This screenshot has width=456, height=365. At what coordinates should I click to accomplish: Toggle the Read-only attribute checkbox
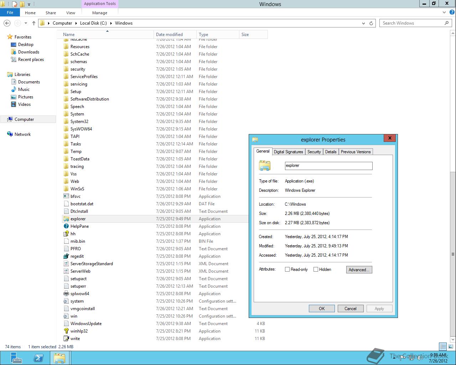[287, 269]
